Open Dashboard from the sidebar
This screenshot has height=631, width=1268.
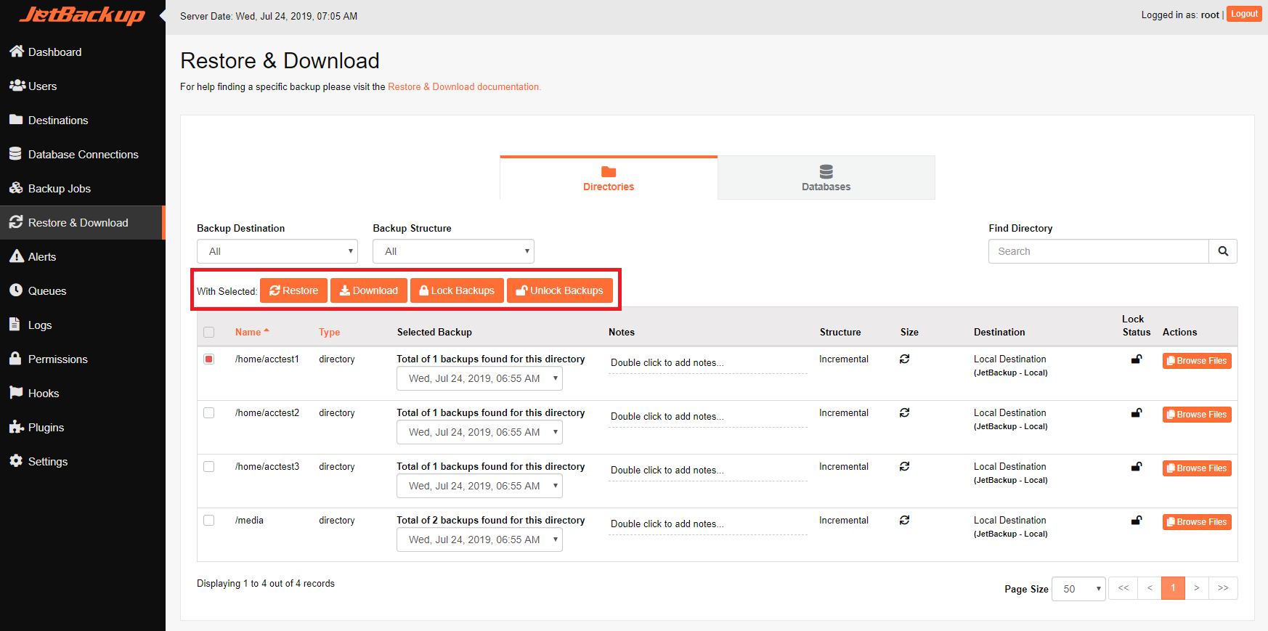pyautogui.click(x=83, y=52)
